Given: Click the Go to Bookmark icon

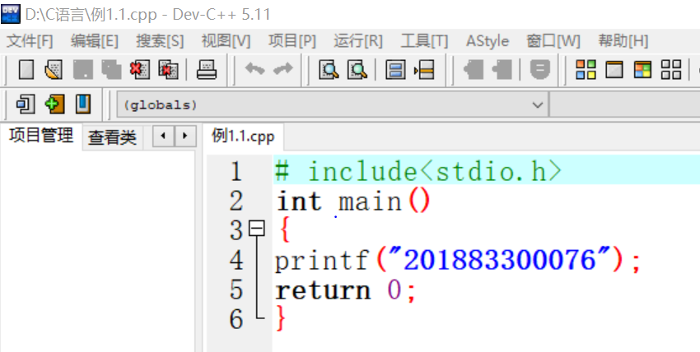Looking at the screenshot, I should pyautogui.click(x=83, y=104).
